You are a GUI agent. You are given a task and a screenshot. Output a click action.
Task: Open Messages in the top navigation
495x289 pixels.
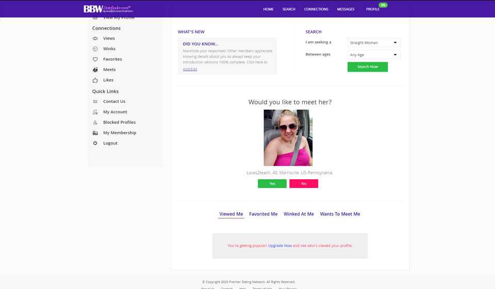point(346,9)
